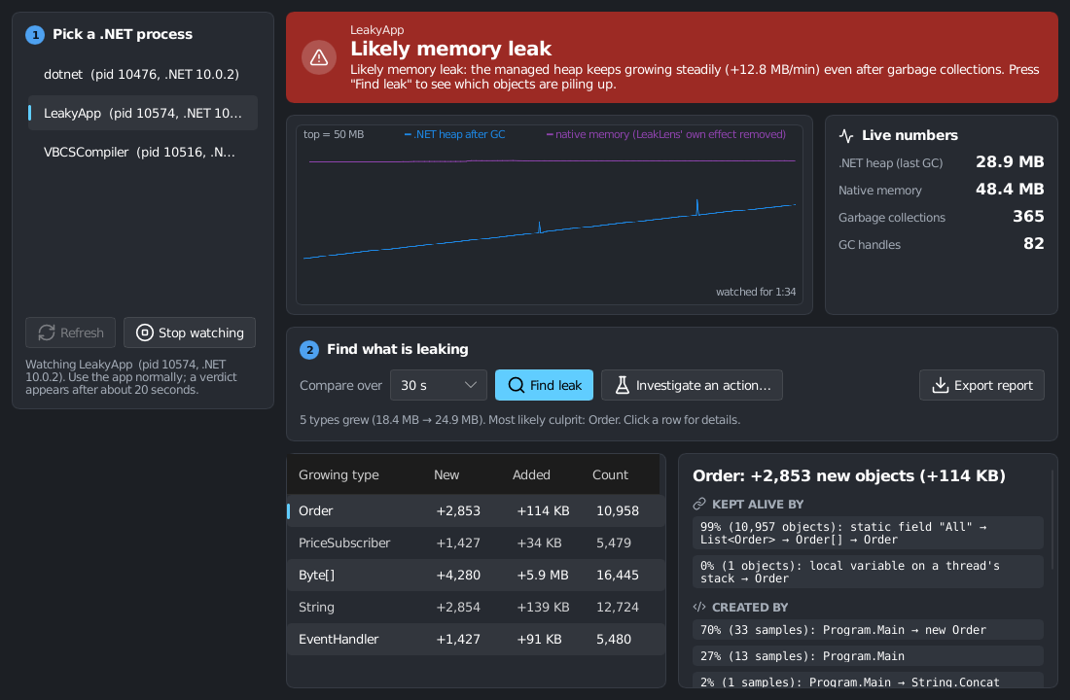
Task: Click the 70% (33 samples) creation entry
Action: (868, 630)
